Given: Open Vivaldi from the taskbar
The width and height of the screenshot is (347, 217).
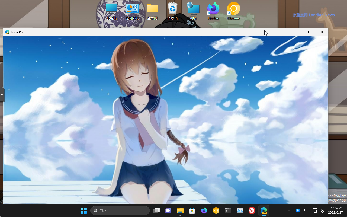Looking at the screenshot, I should pos(252,210).
